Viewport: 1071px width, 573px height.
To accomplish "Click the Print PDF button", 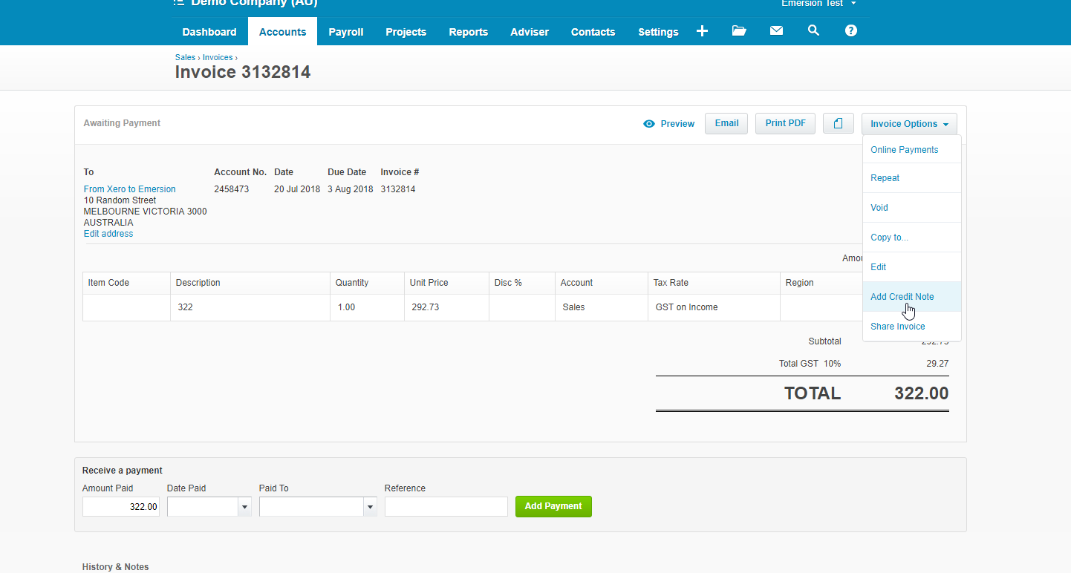I will click(x=785, y=123).
